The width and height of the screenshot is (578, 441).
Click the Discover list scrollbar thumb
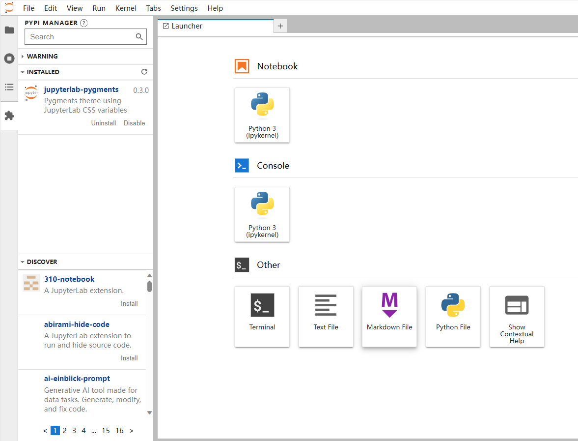[x=149, y=287]
